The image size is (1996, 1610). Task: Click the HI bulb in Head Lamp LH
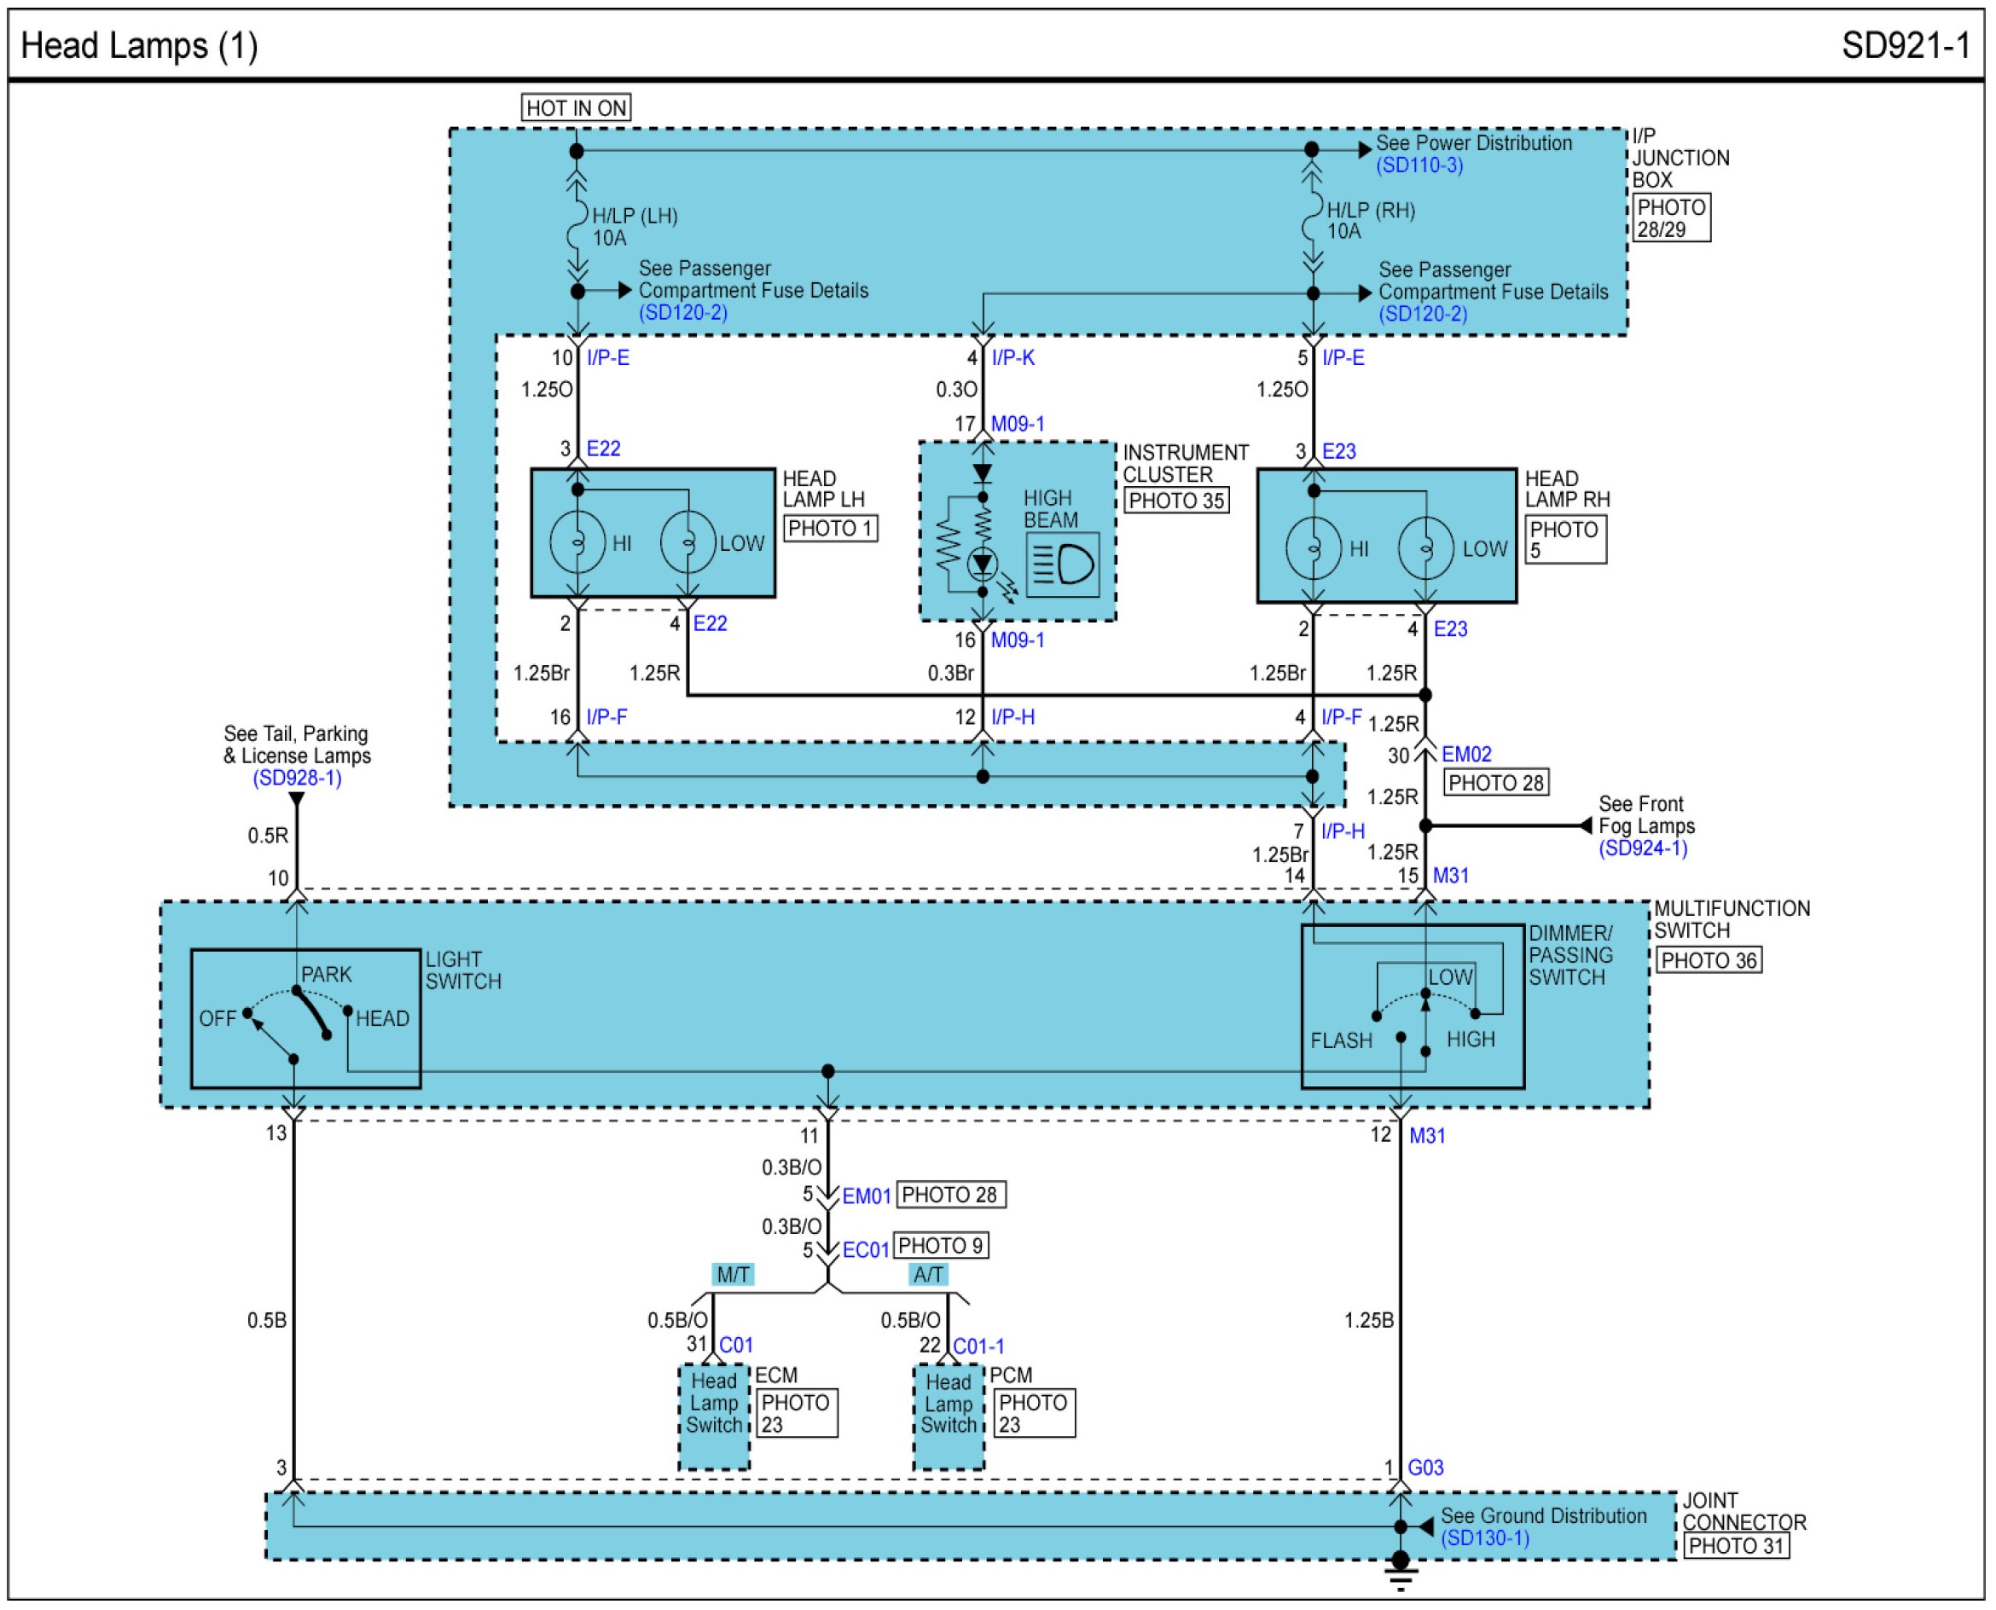577,543
